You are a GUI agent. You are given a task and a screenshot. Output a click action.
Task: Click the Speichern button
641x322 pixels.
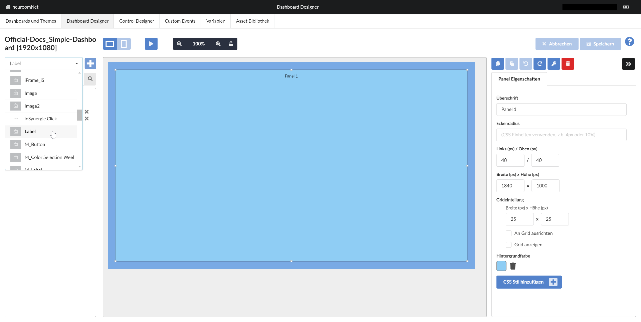coord(600,44)
